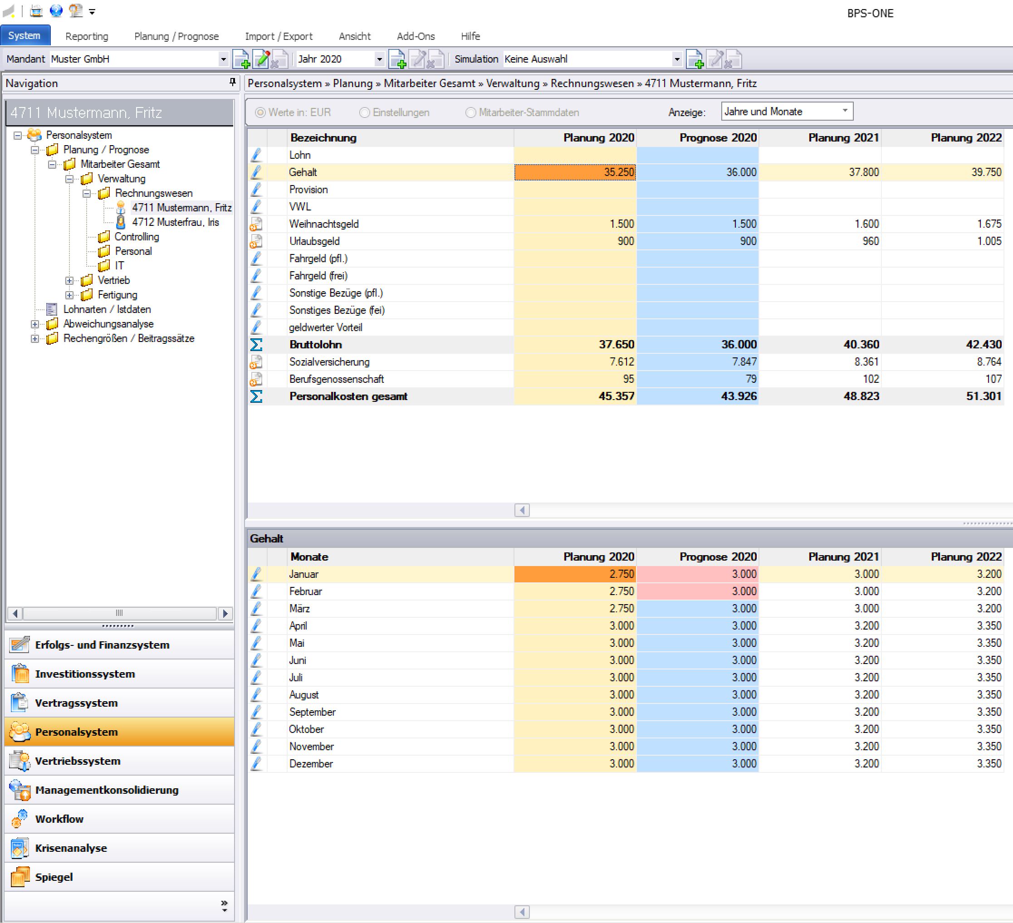Viewport: 1013px width, 923px height.
Task: Select the Mitarbeiter-Stammdaten radio button
Action: tap(470, 112)
